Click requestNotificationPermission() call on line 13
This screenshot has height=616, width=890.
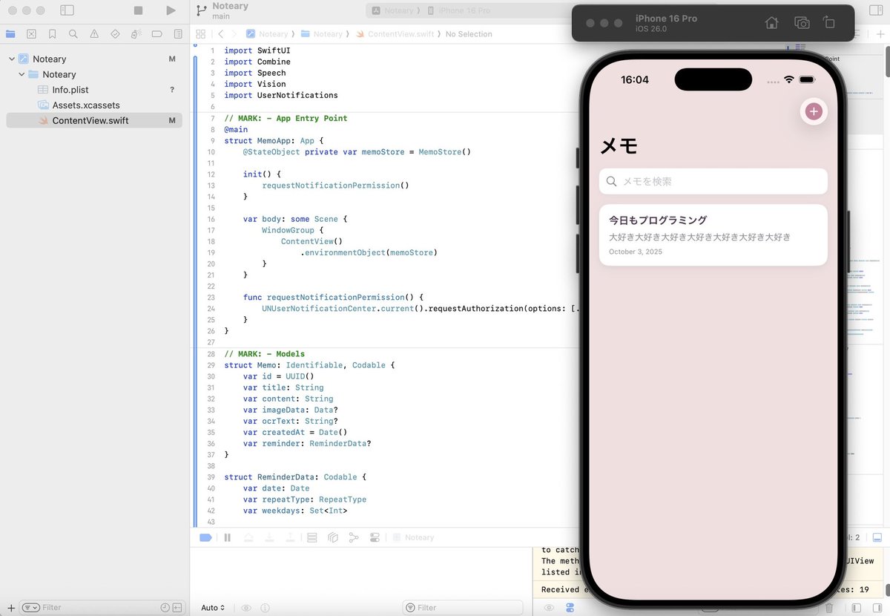pyautogui.click(x=335, y=186)
